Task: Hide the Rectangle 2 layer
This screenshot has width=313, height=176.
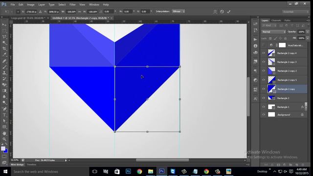Action: pos(264,98)
